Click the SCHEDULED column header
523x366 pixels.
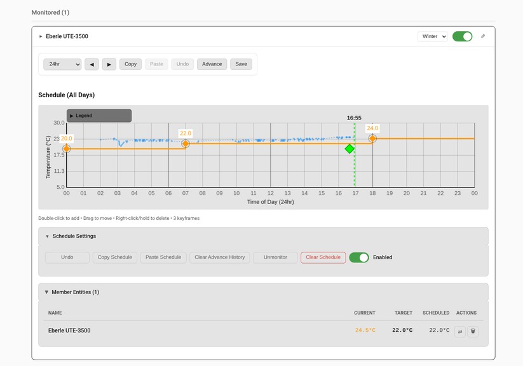coord(436,313)
